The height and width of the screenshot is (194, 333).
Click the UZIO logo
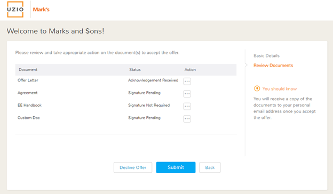[15, 10]
